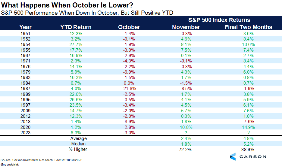Select the 88.9% higher value

(x=249, y=149)
